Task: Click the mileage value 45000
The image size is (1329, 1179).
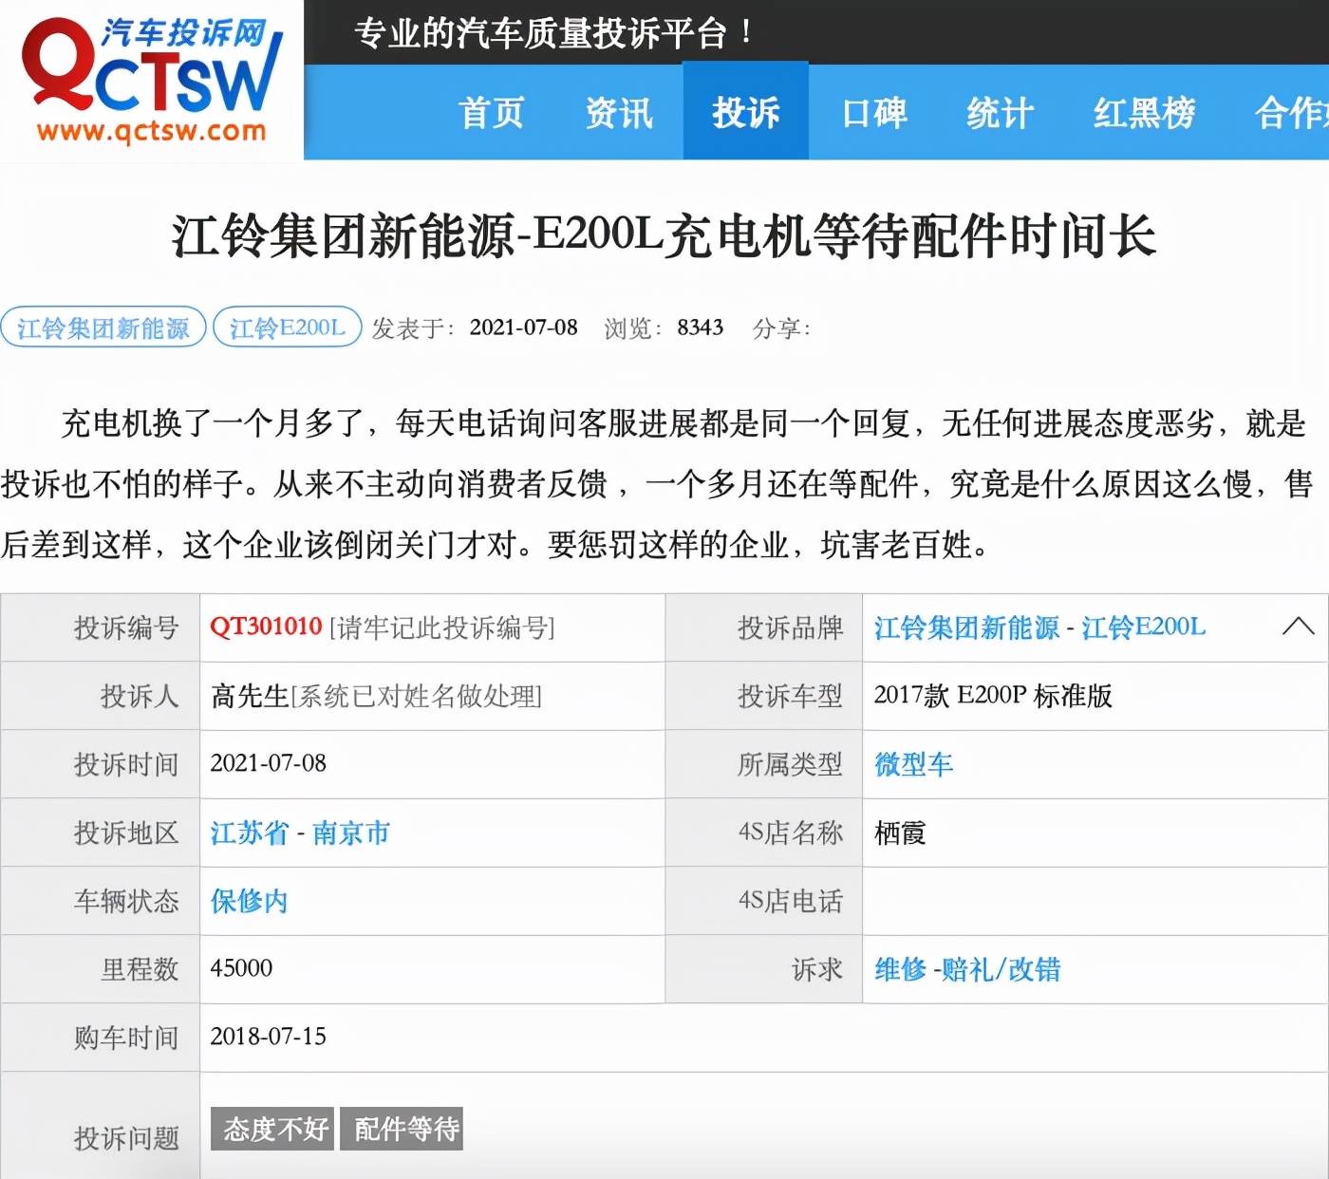Action: pos(241,968)
